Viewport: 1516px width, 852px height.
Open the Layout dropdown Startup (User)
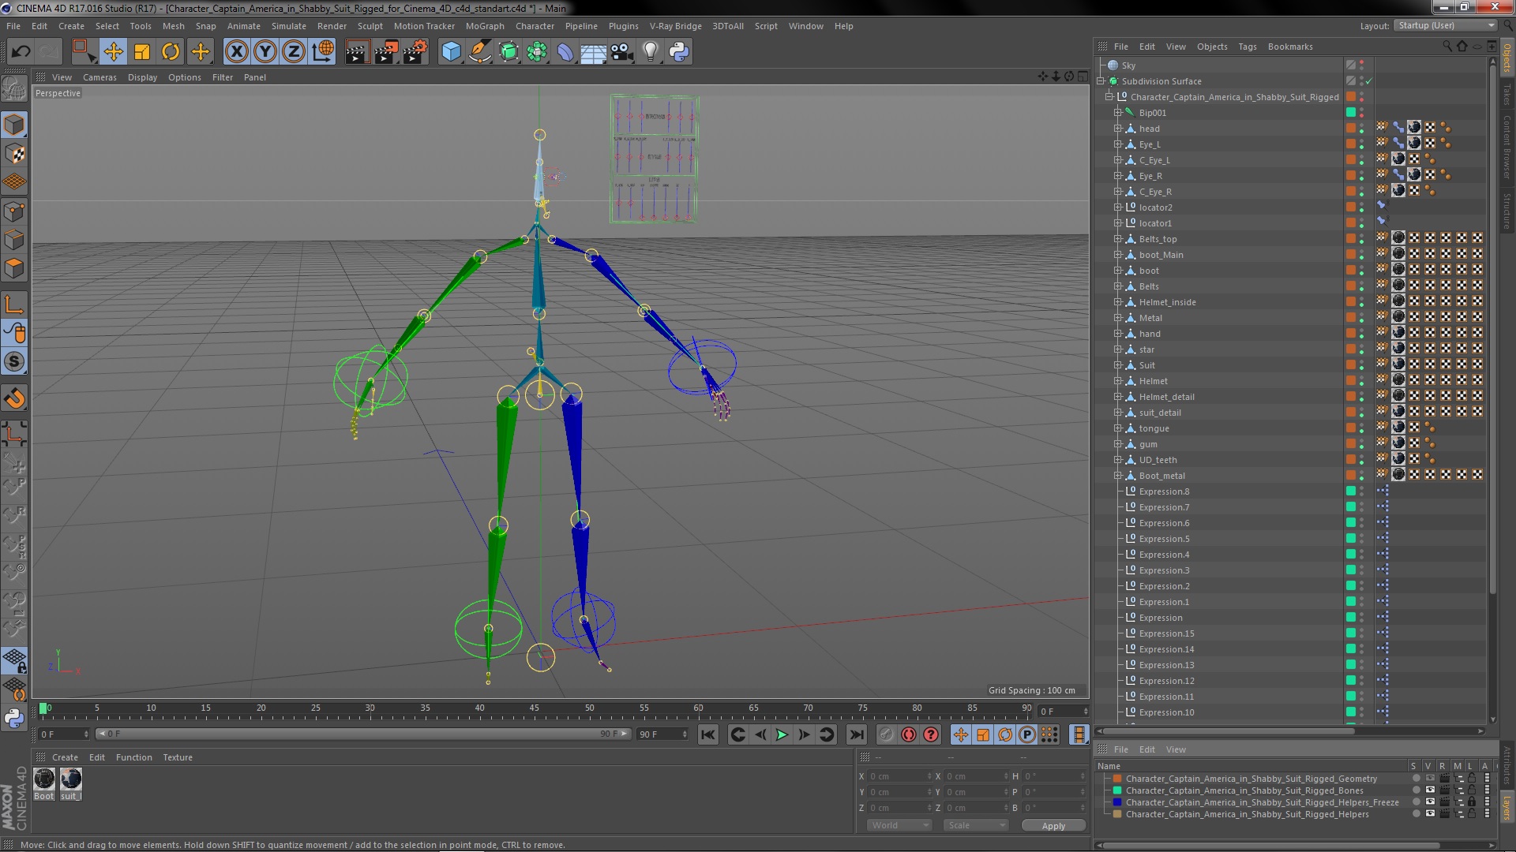point(1445,25)
